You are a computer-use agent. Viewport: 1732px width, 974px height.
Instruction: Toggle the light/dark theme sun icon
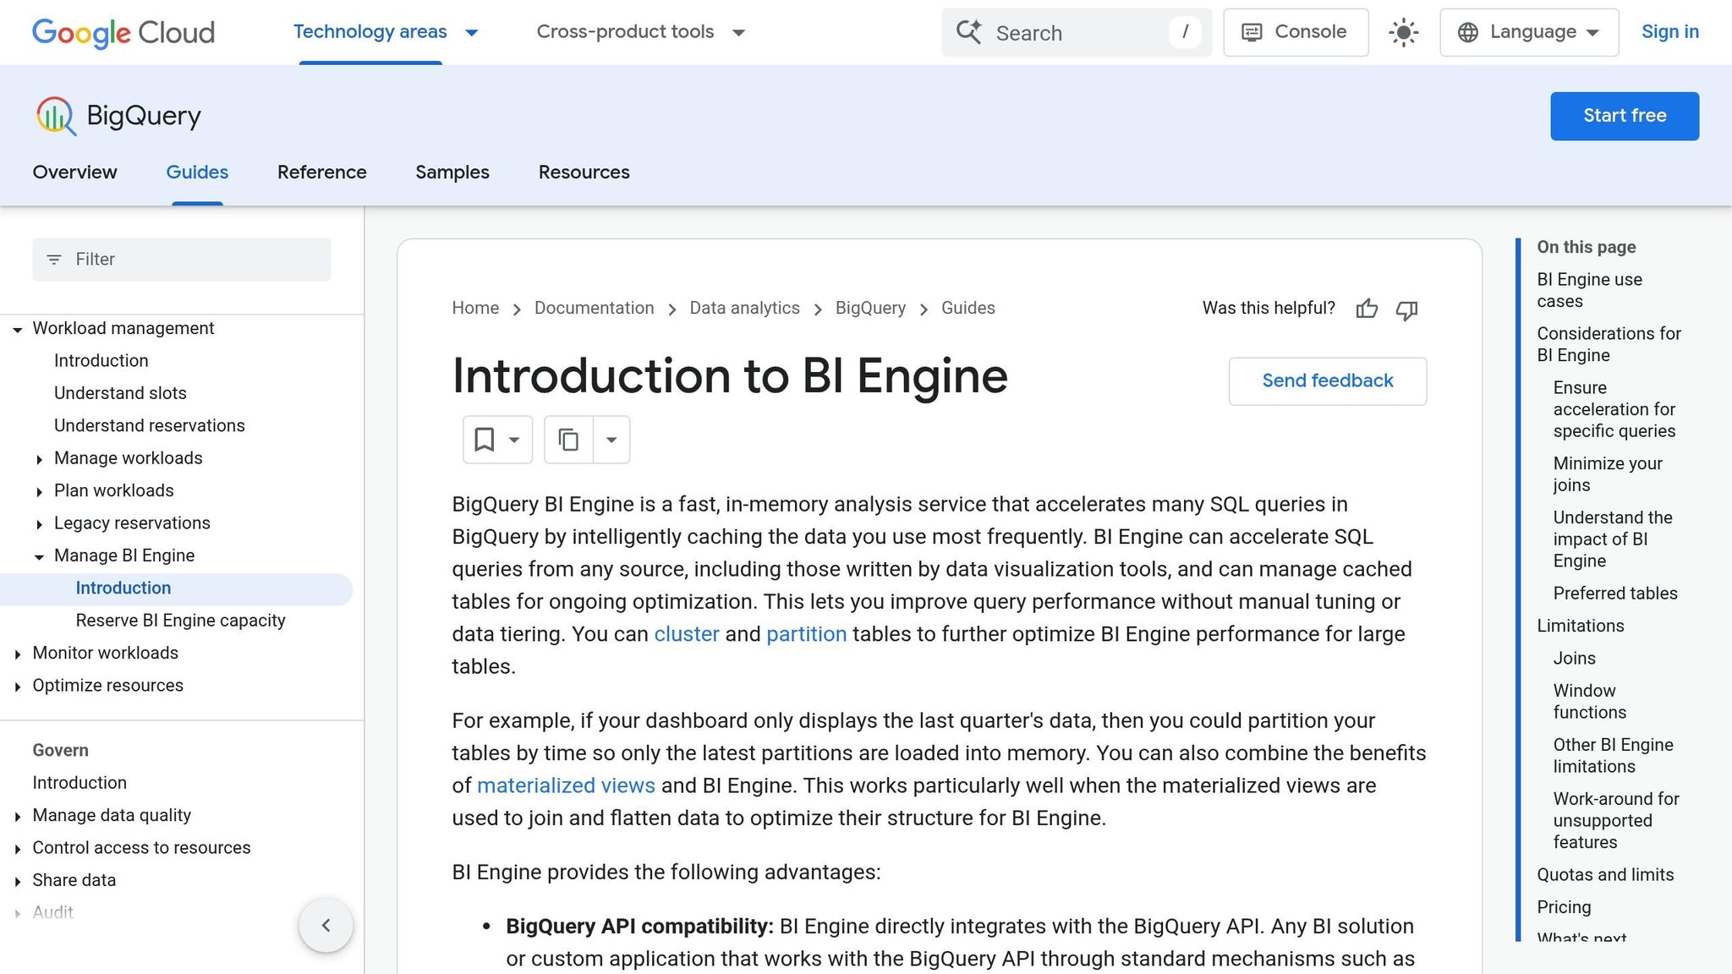1404,33
